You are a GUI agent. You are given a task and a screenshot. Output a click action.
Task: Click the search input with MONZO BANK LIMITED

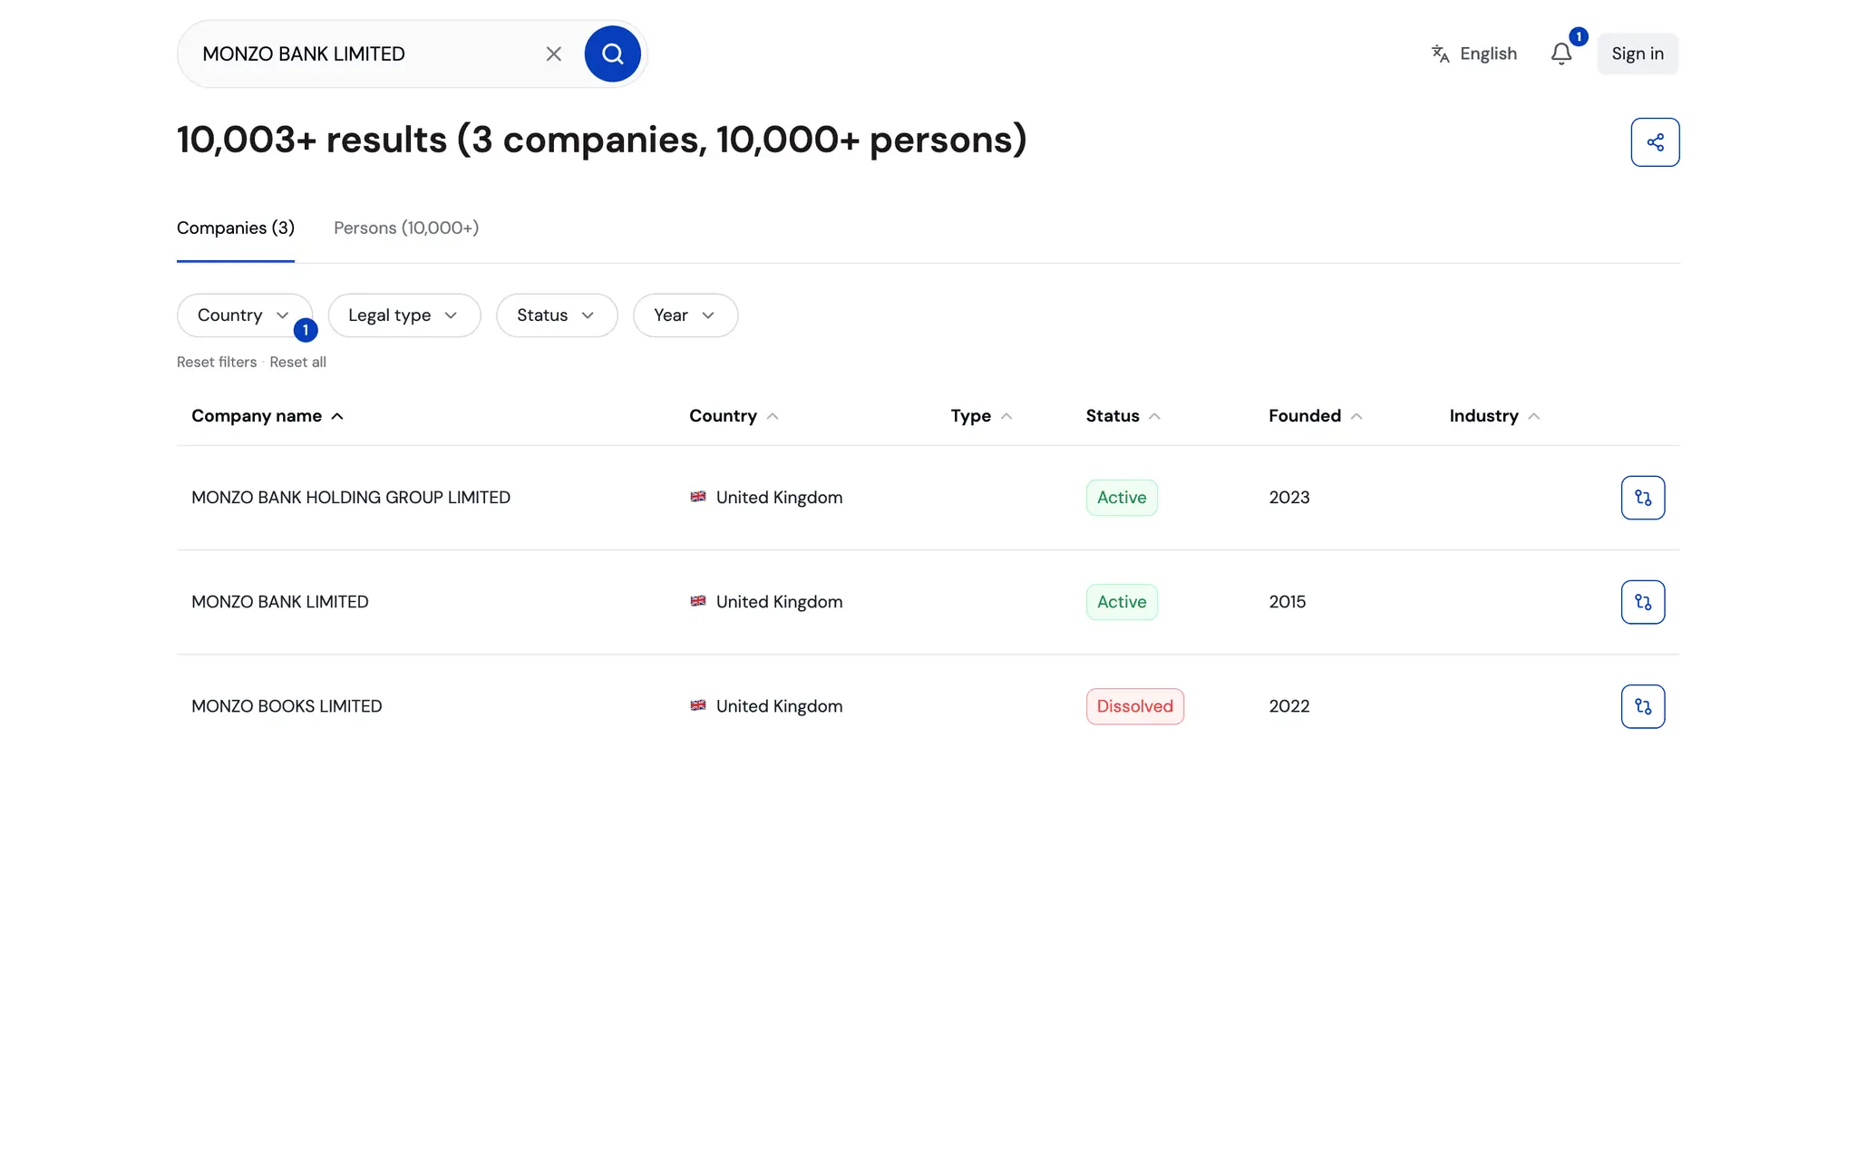[363, 53]
